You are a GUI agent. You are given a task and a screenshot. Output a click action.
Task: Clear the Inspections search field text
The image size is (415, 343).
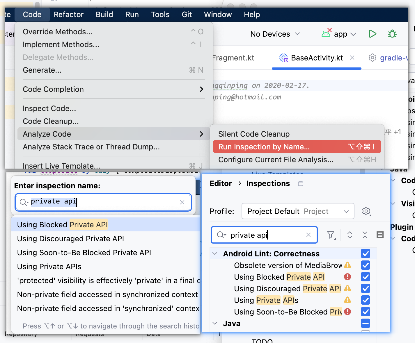coord(308,235)
